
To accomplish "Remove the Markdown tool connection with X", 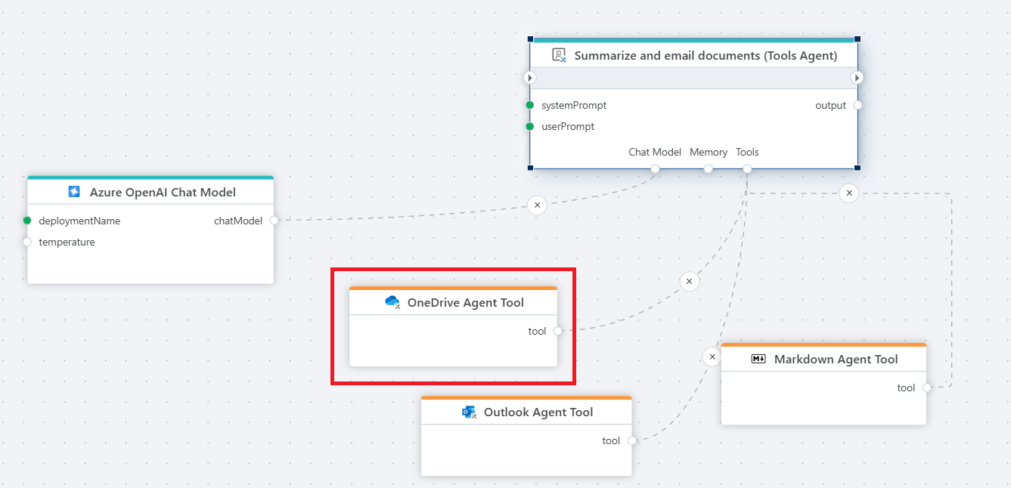I will 849,193.
